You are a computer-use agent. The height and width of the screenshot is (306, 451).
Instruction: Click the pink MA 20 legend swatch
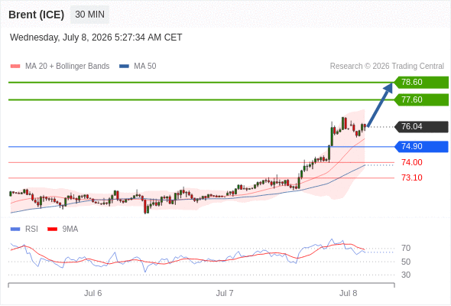point(15,67)
